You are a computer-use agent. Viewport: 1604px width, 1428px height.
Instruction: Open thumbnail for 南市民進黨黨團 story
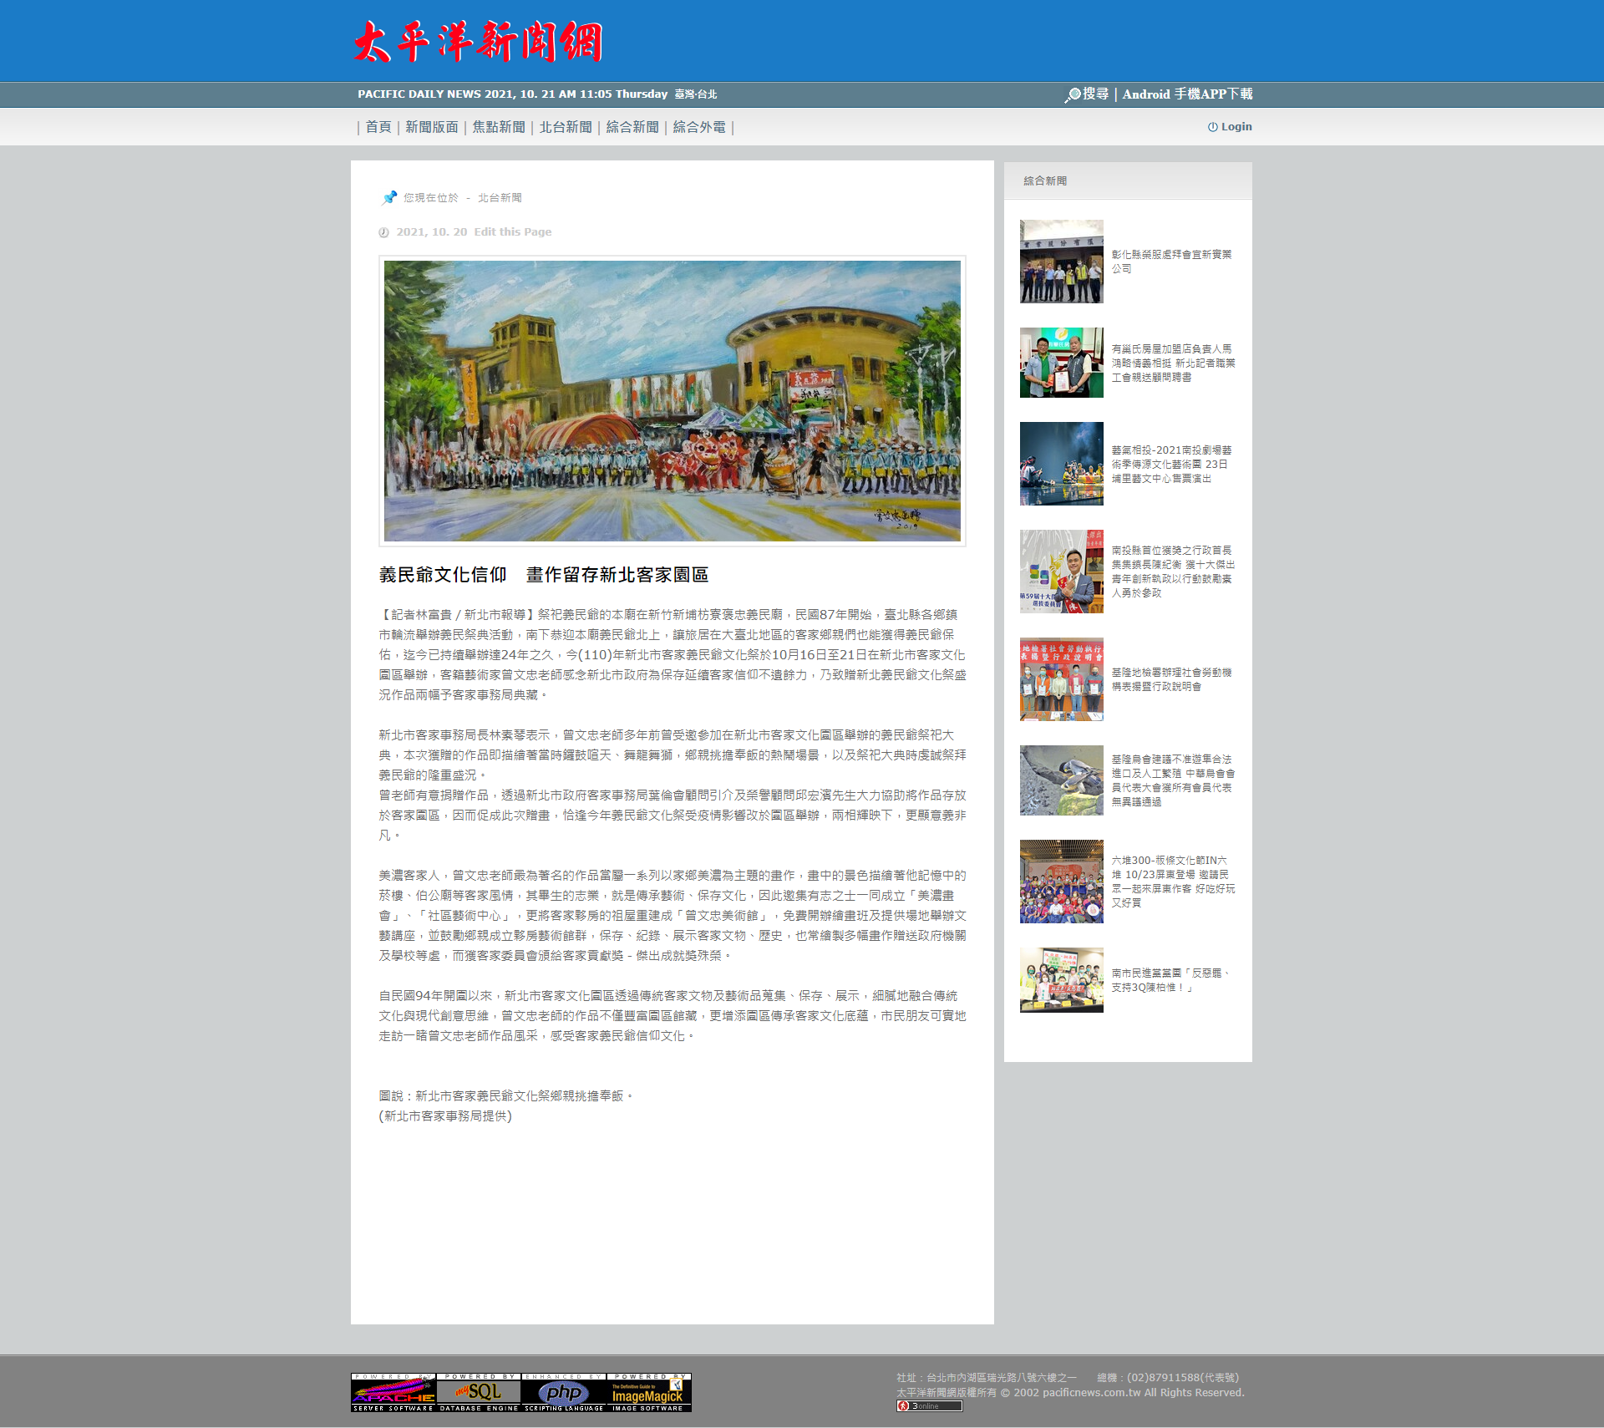1061,980
